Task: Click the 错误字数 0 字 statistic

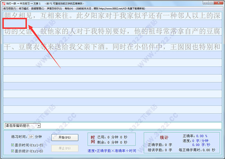Action: pyautogui.click(x=160, y=150)
